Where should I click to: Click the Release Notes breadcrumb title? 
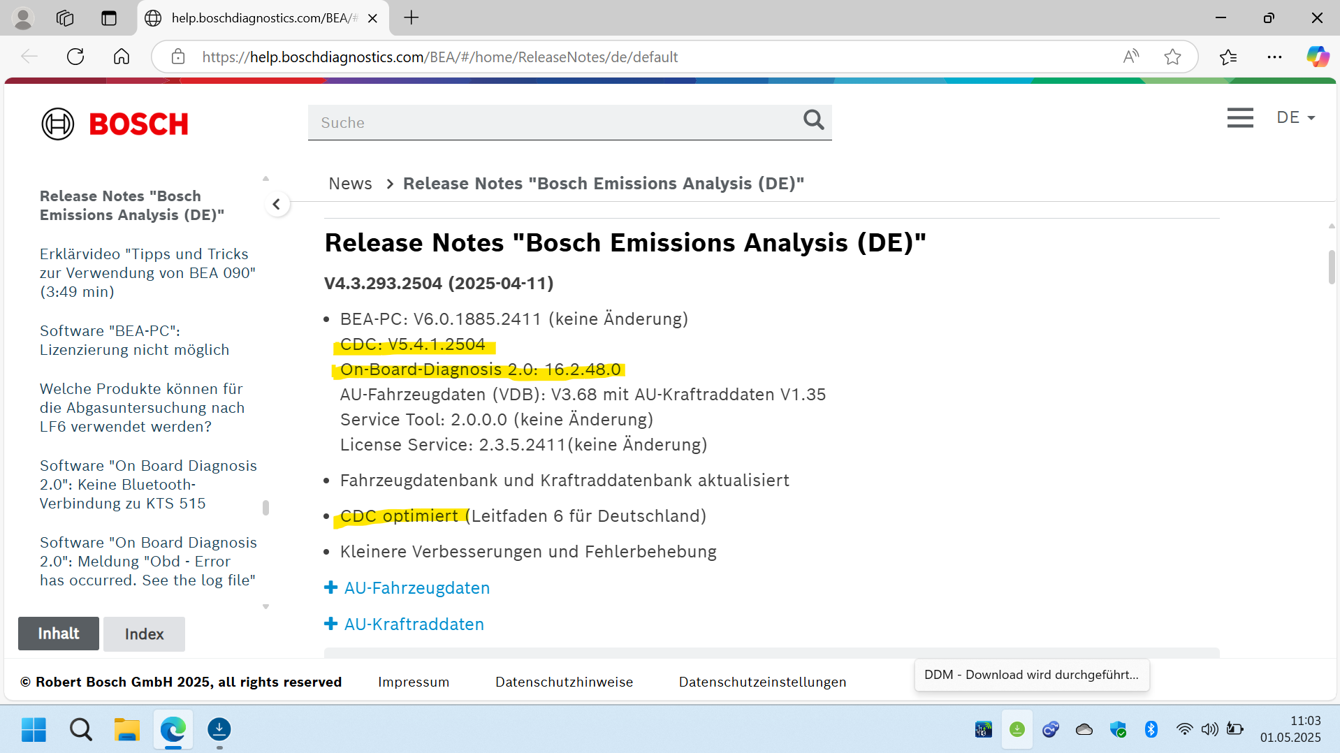(x=604, y=183)
